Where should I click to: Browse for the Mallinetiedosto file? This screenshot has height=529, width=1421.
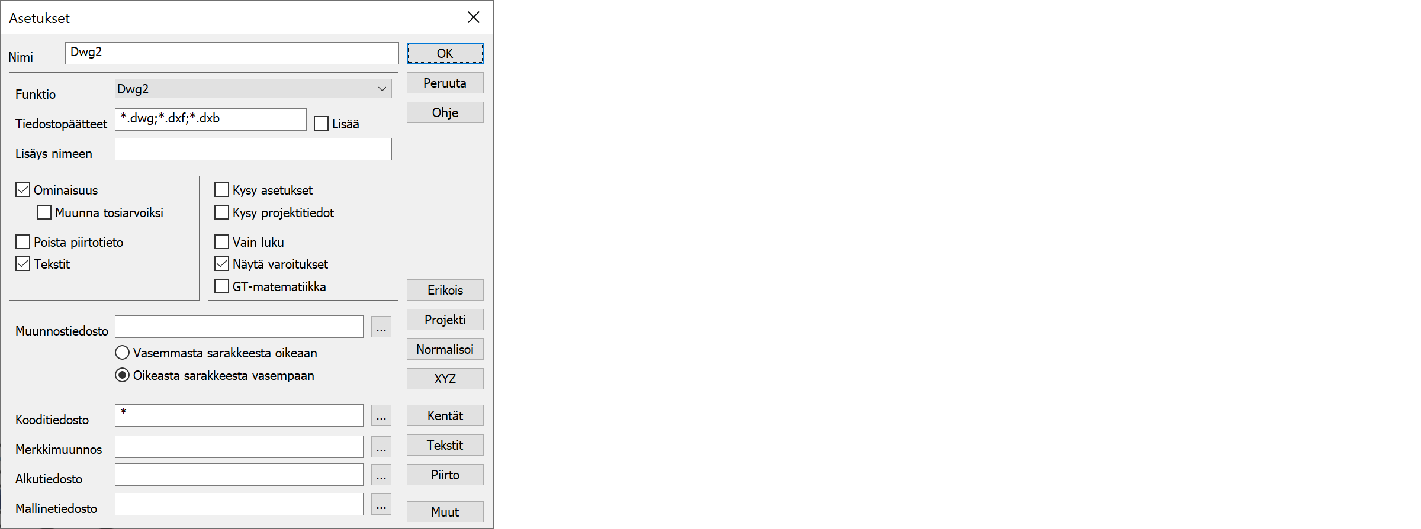381,504
